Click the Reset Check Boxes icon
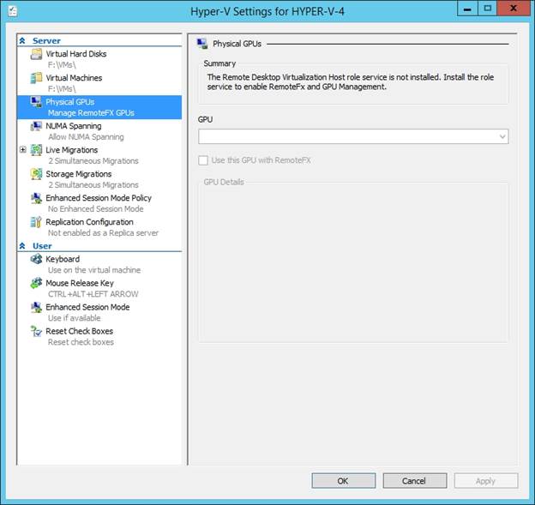Image resolution: width=535 pixels, height=505 pixels. click(x=36, y=331)
